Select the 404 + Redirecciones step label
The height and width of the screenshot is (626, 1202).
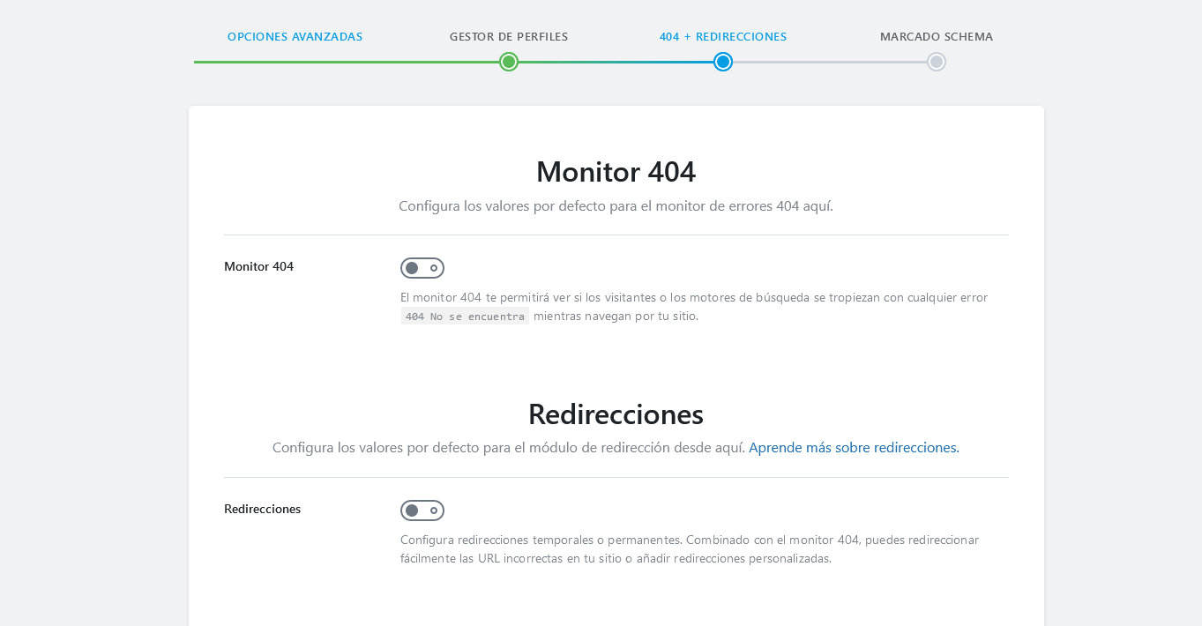click(722, 37)
